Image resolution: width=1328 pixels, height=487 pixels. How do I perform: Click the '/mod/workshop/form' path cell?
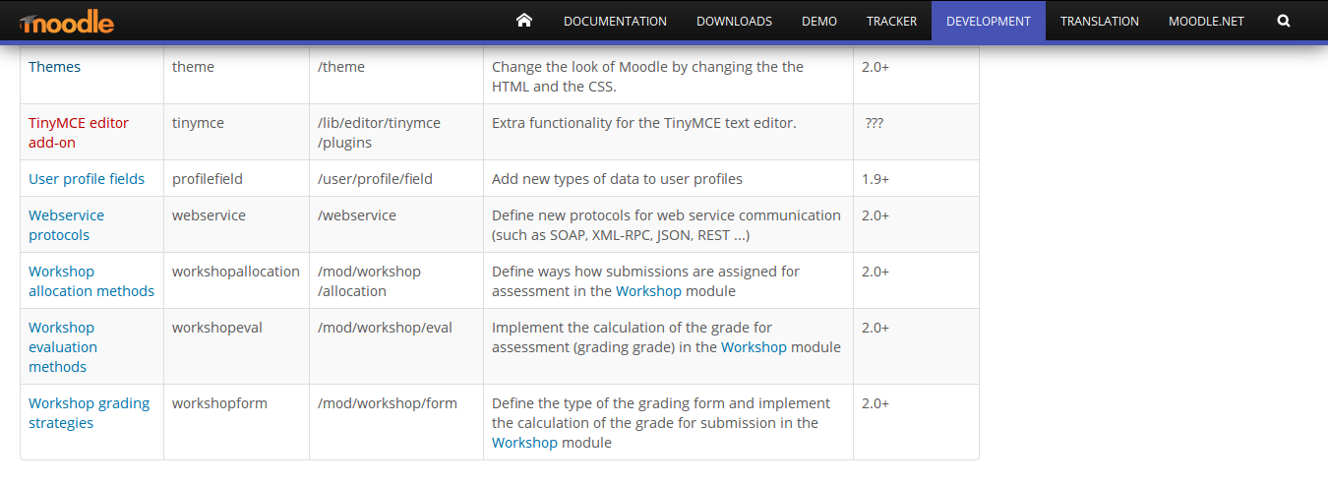coord(396,422)
